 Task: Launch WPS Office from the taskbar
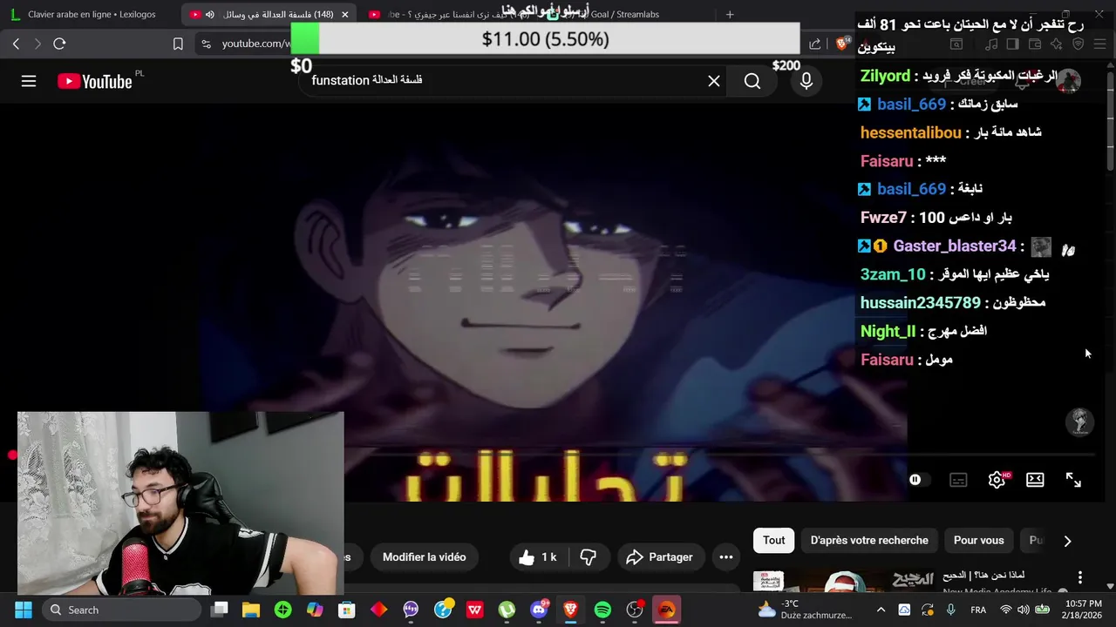[474, 610]
